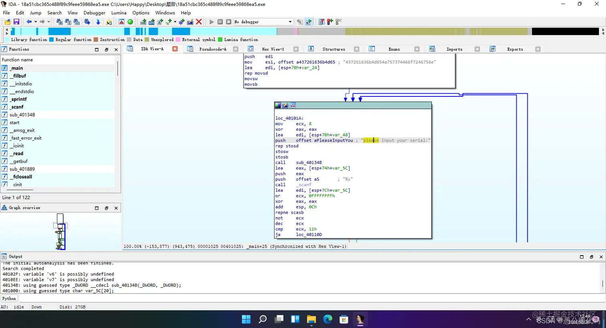
Task: Close the IDA View-A tab
Action: 175,49
